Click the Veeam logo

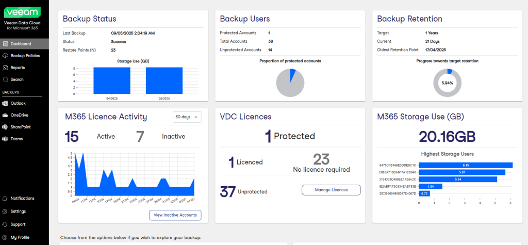point(22,12)
